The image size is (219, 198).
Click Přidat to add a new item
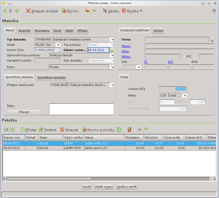(x=28, y=130)
